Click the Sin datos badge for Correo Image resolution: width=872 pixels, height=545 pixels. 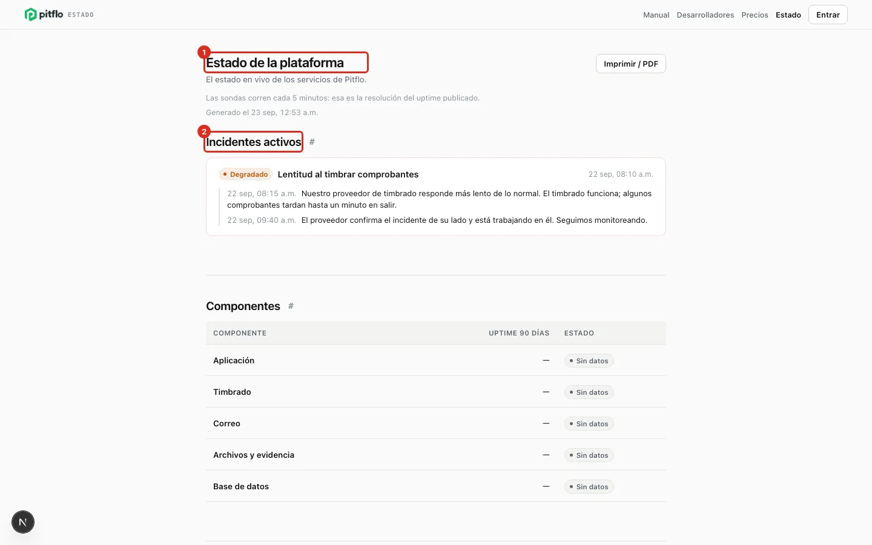click(589, 424)
